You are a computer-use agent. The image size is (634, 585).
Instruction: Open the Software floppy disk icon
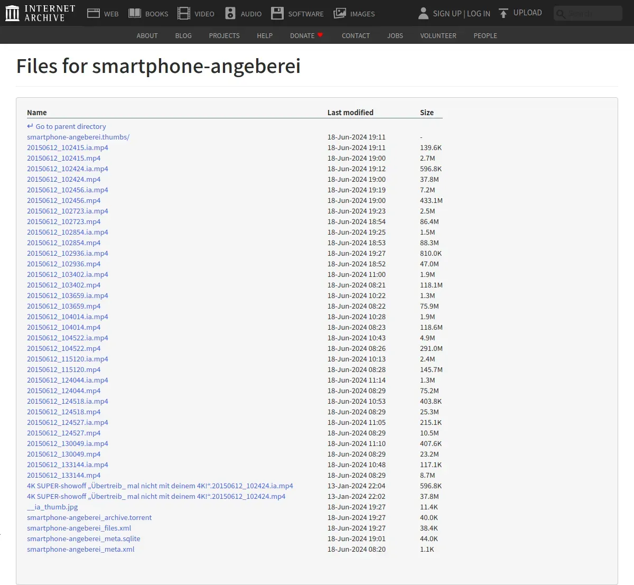[277, 13]
